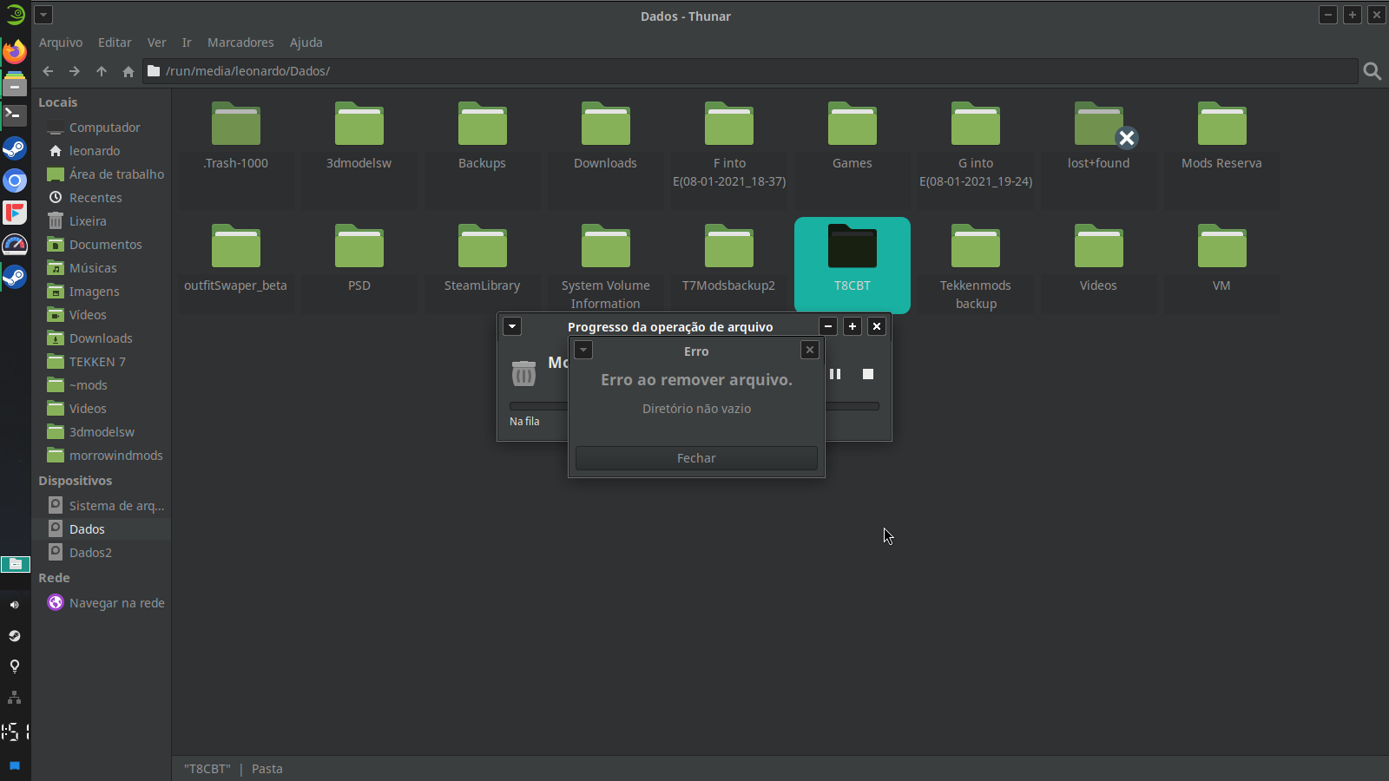Screen dimensions: 1389x781
Task: Stop the file operation
Action: (867, 374)
